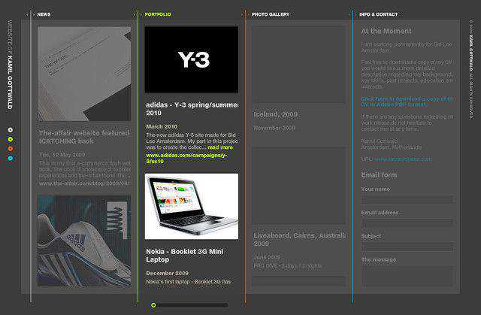Follow the www.adidas.com campaigns link

tap(189, 157)
